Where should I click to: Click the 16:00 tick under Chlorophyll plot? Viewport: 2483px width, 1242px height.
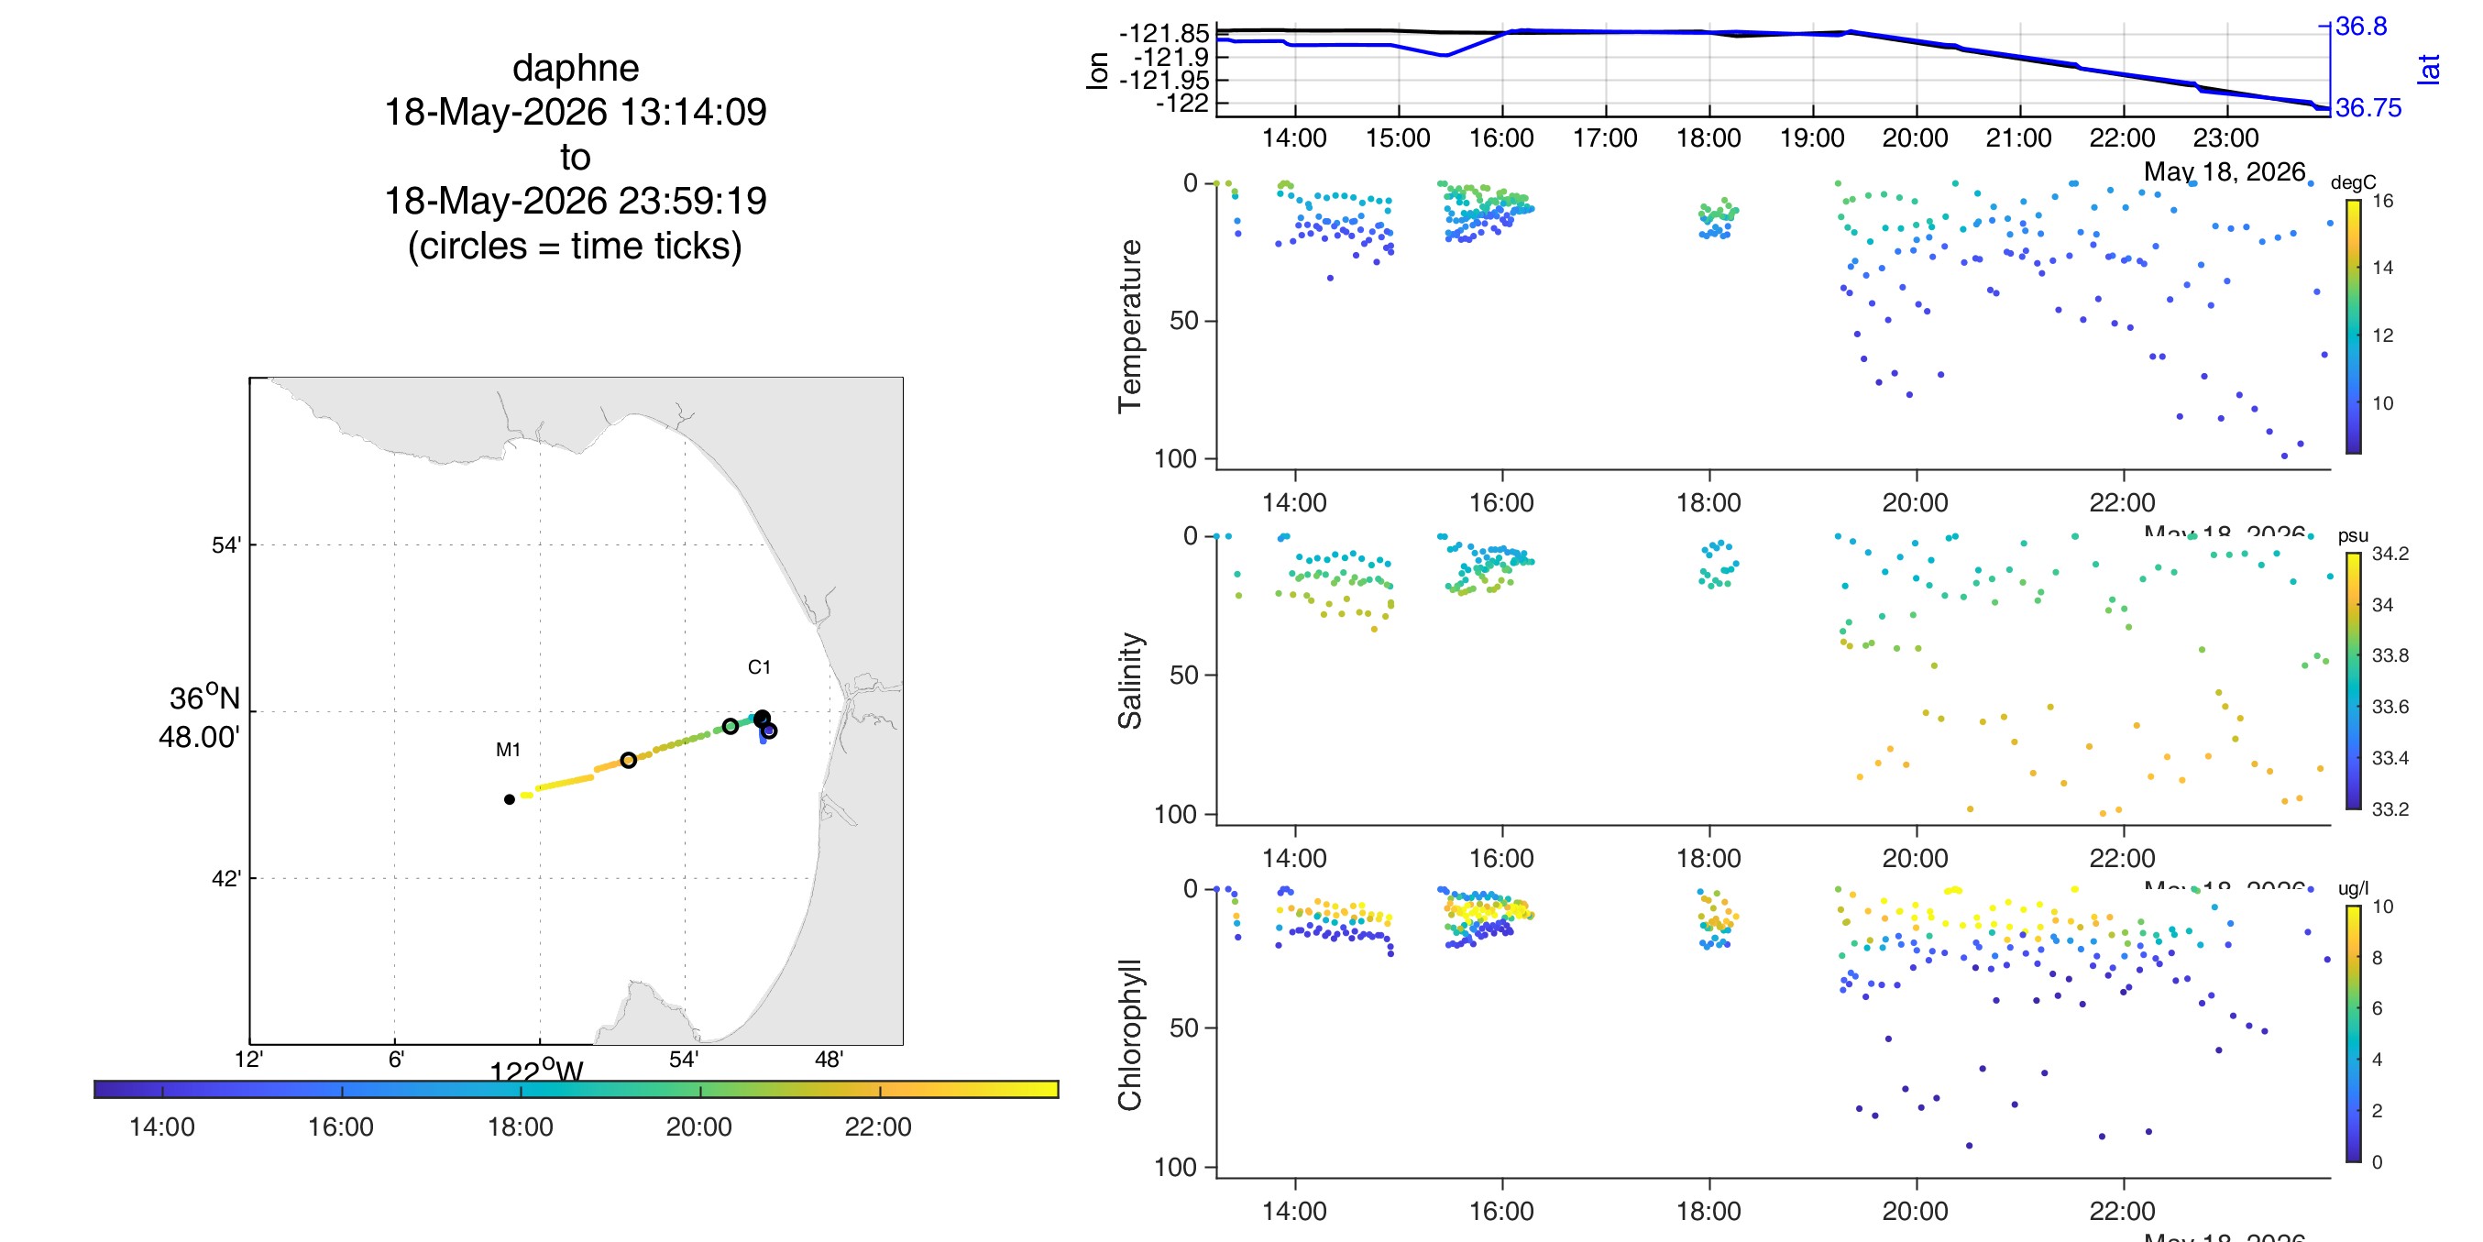coord(1501,1211)
